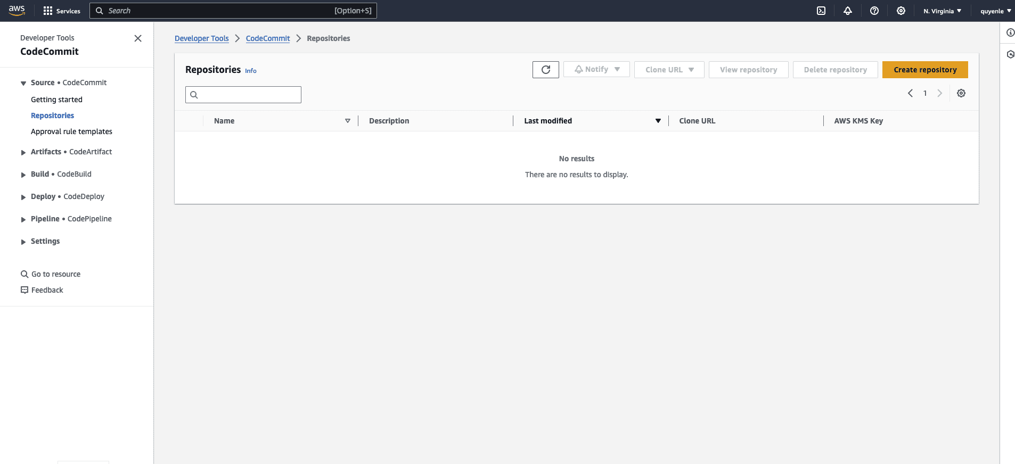Screen dimensions: 1015x464
Task: Expand the Build CodeBuild section
Action: 23,175
